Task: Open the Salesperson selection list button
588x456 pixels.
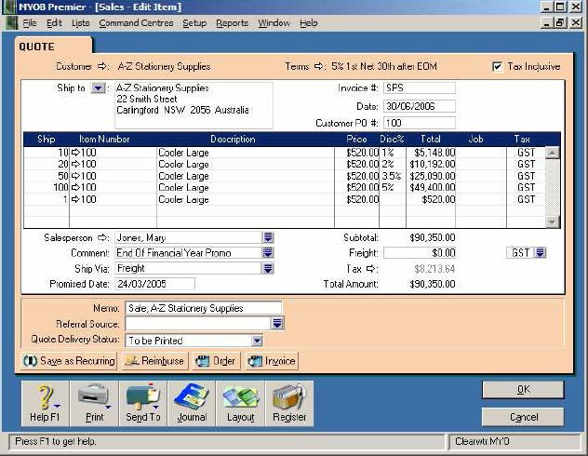Action: [x=268, y=237]
